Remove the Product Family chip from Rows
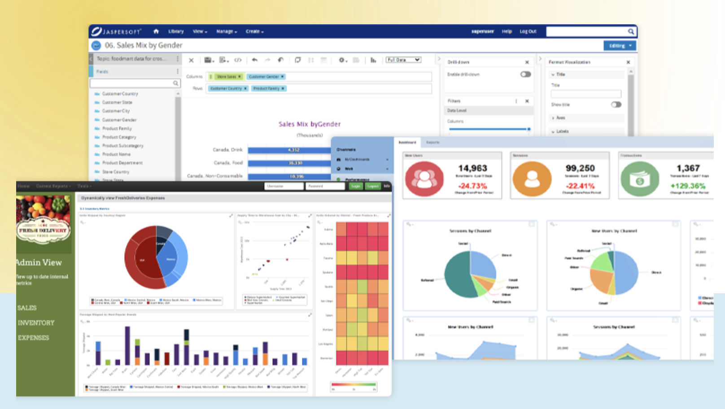The width and height of the screenshot is (725, 409). [283, 88]
